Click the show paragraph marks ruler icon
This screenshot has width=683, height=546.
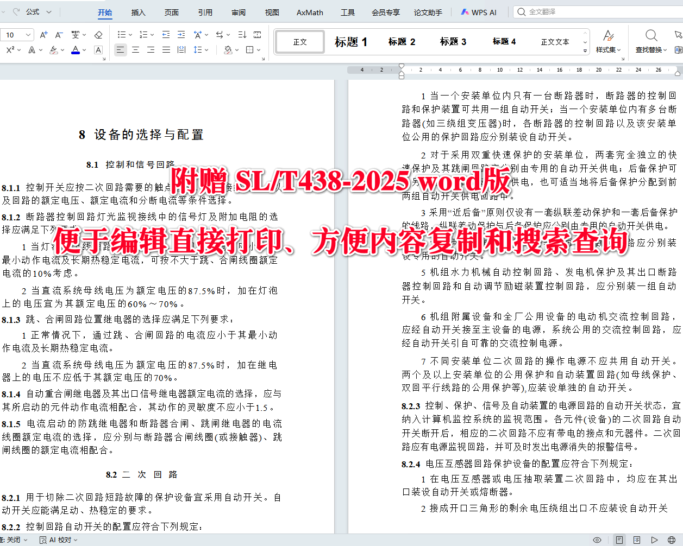[258, 35]
